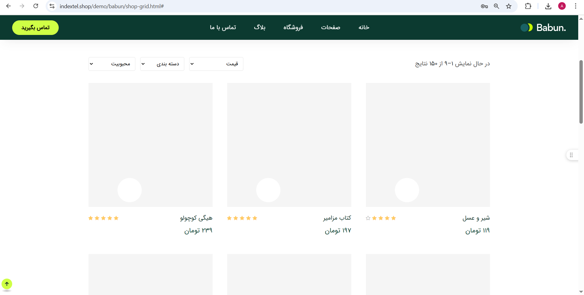Open the browser extensions puzzle icon
The height and width of the screenshot is (295, 584).
tap(528, 6)
